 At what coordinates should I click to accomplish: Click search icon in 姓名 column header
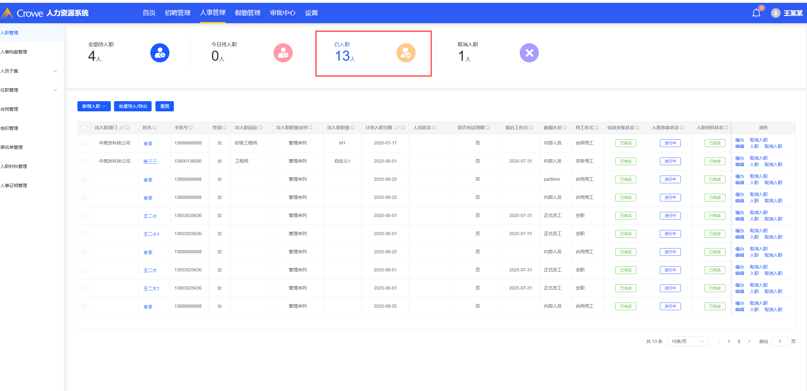pyautogui.click(x=154, y=128)
